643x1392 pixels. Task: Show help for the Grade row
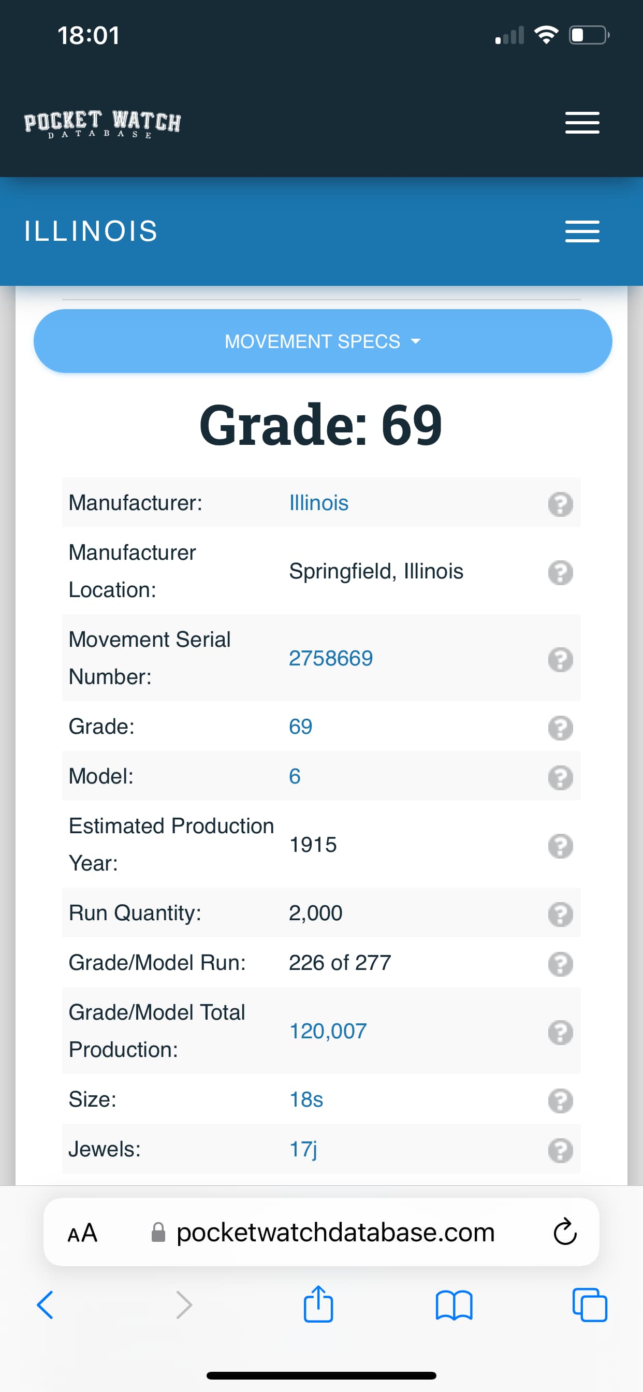(560, 728)
